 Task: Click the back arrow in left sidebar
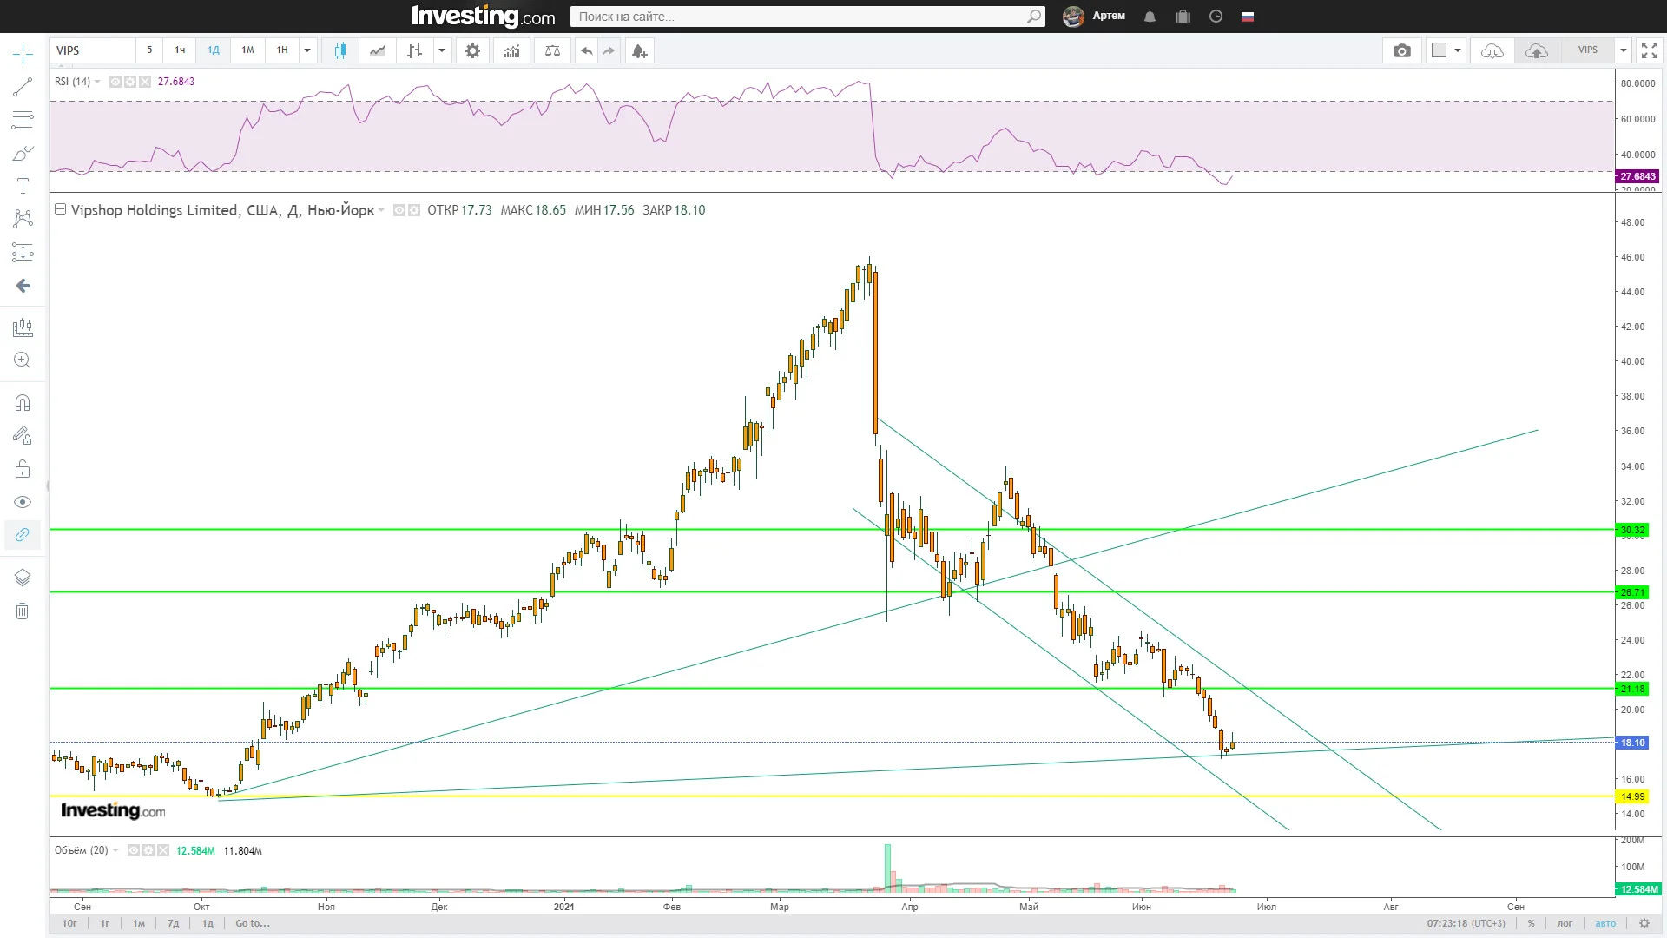click(x=23, y=286)
